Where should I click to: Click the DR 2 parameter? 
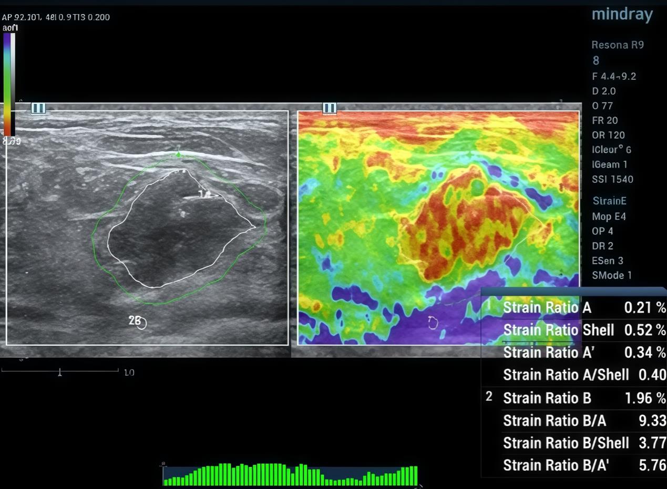[602, 246]
